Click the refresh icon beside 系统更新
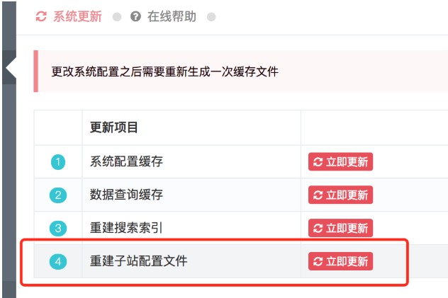The height and width of the screenshot is (298, 448). coord(41,16)
